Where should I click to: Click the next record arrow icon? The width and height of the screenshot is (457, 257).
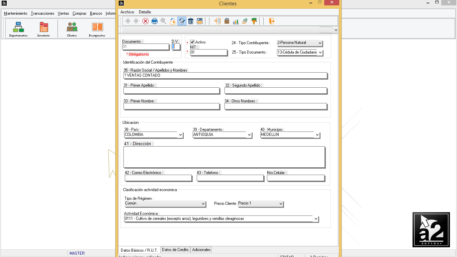point(136,21)
